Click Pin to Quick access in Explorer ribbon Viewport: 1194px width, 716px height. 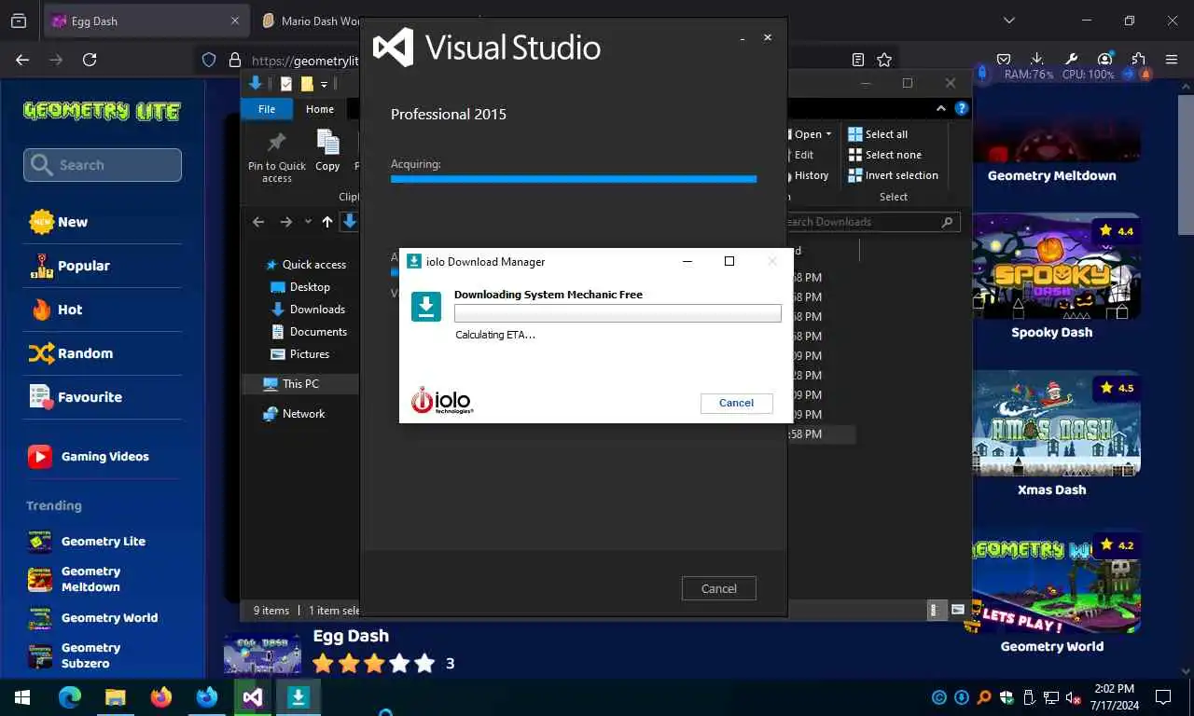[x=277, y=157]
